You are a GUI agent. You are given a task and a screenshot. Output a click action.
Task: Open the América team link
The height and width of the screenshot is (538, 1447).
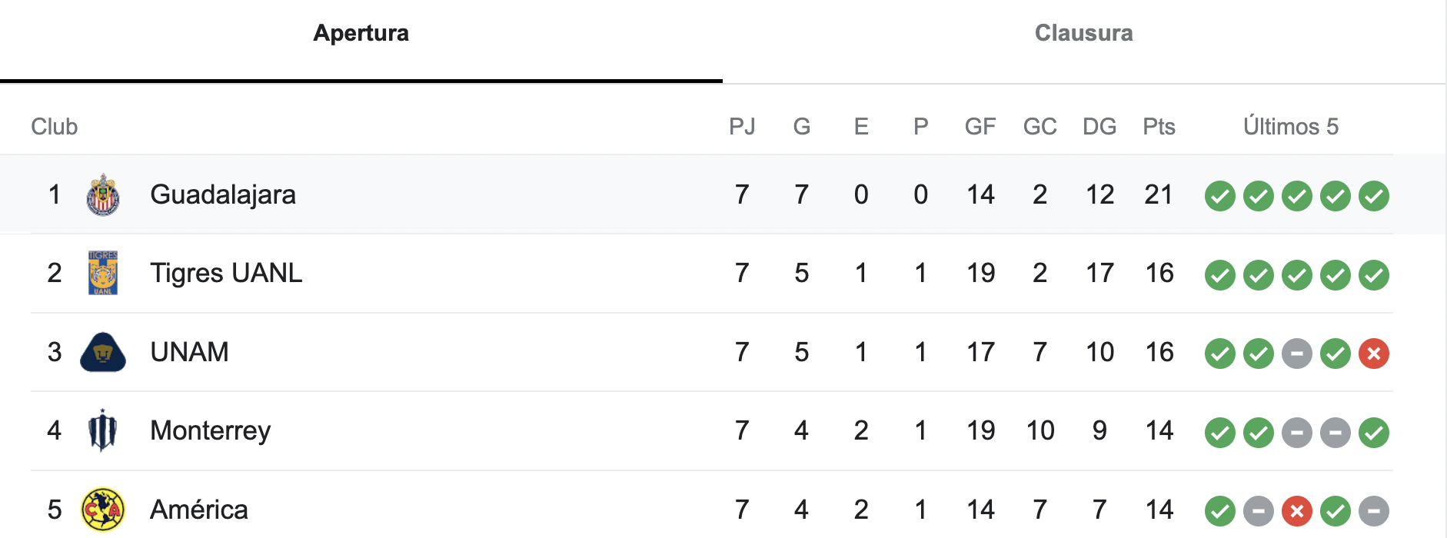[199, 510]
